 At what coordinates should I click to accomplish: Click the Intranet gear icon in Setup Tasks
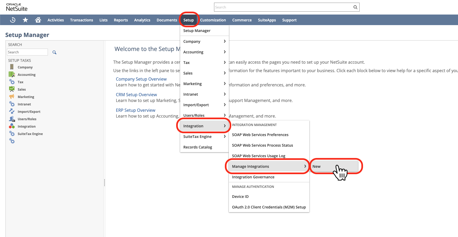(12, 104)
